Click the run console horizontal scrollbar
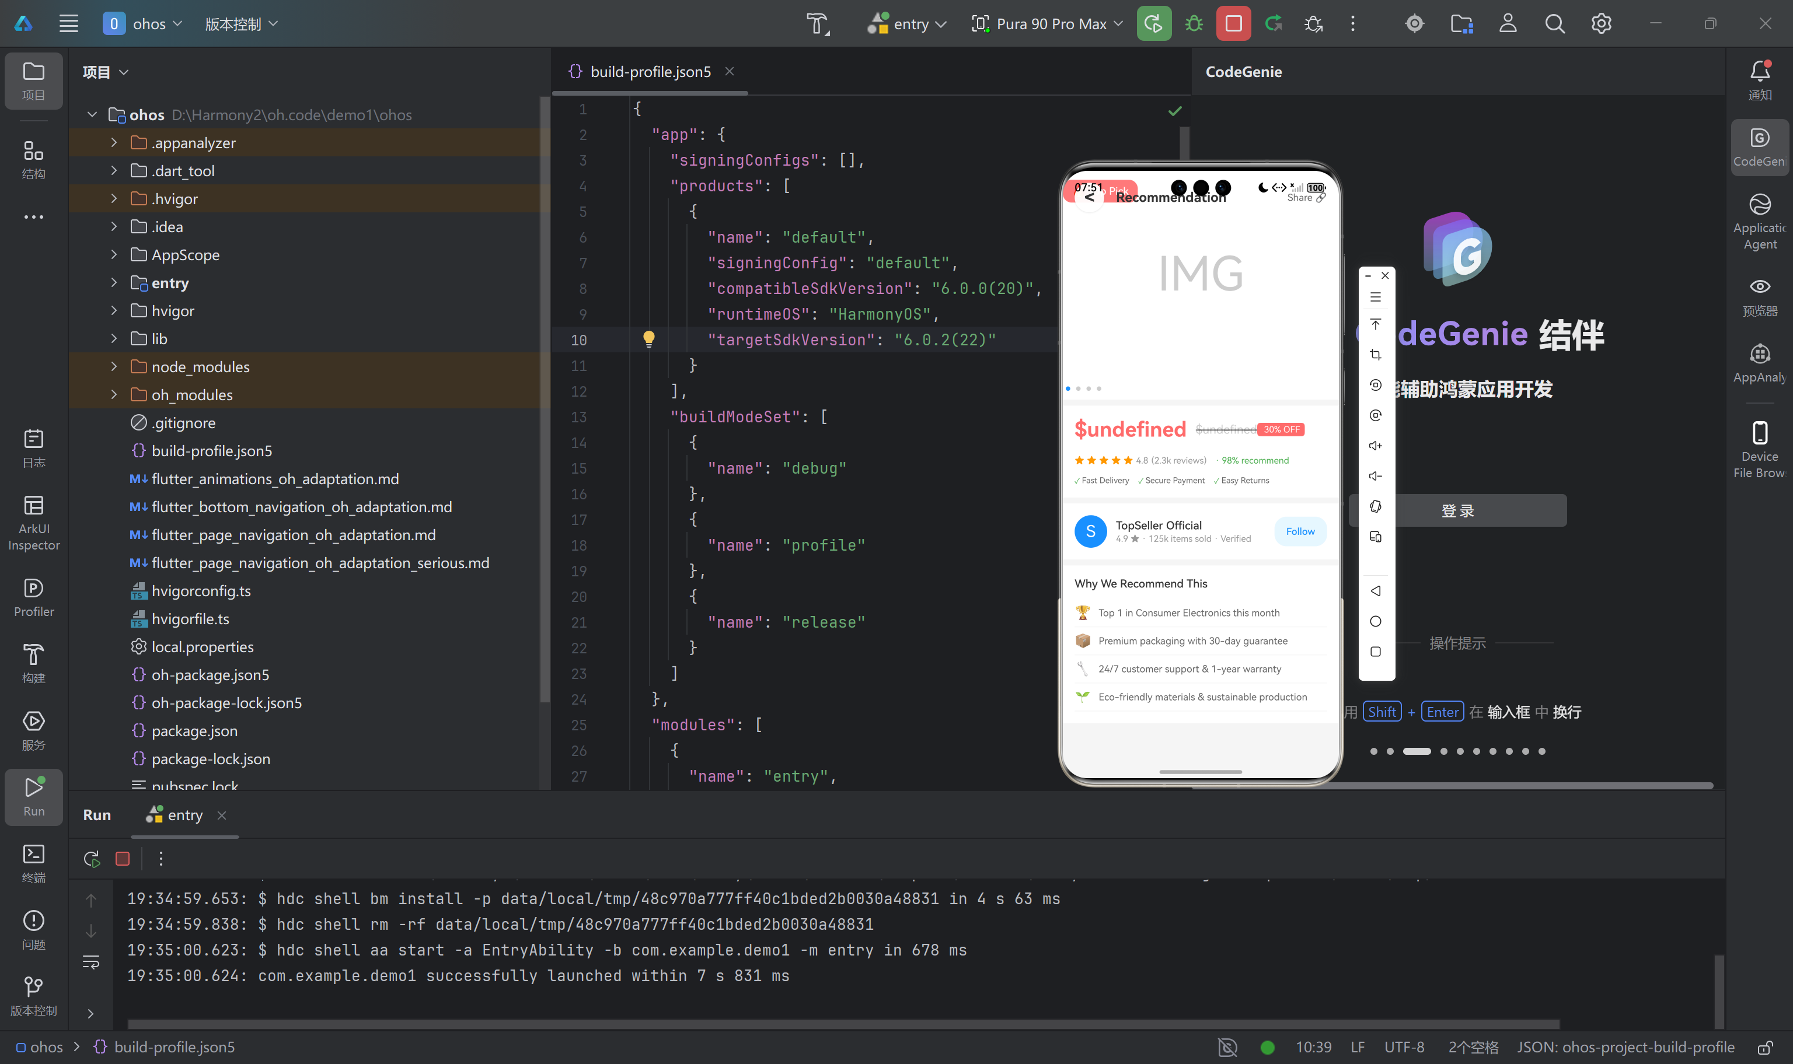The image size is (1793, 1064). (x=843, y=1023)
